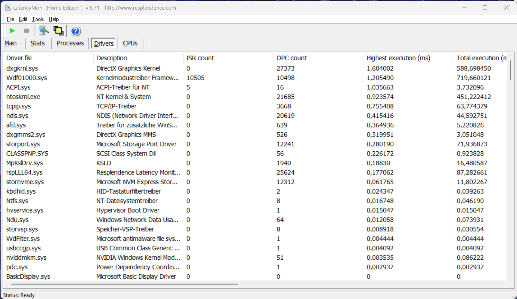Sort by the DPC count column header
The height and width of the screenshot is (299, 517).
[x=319, y=58]
